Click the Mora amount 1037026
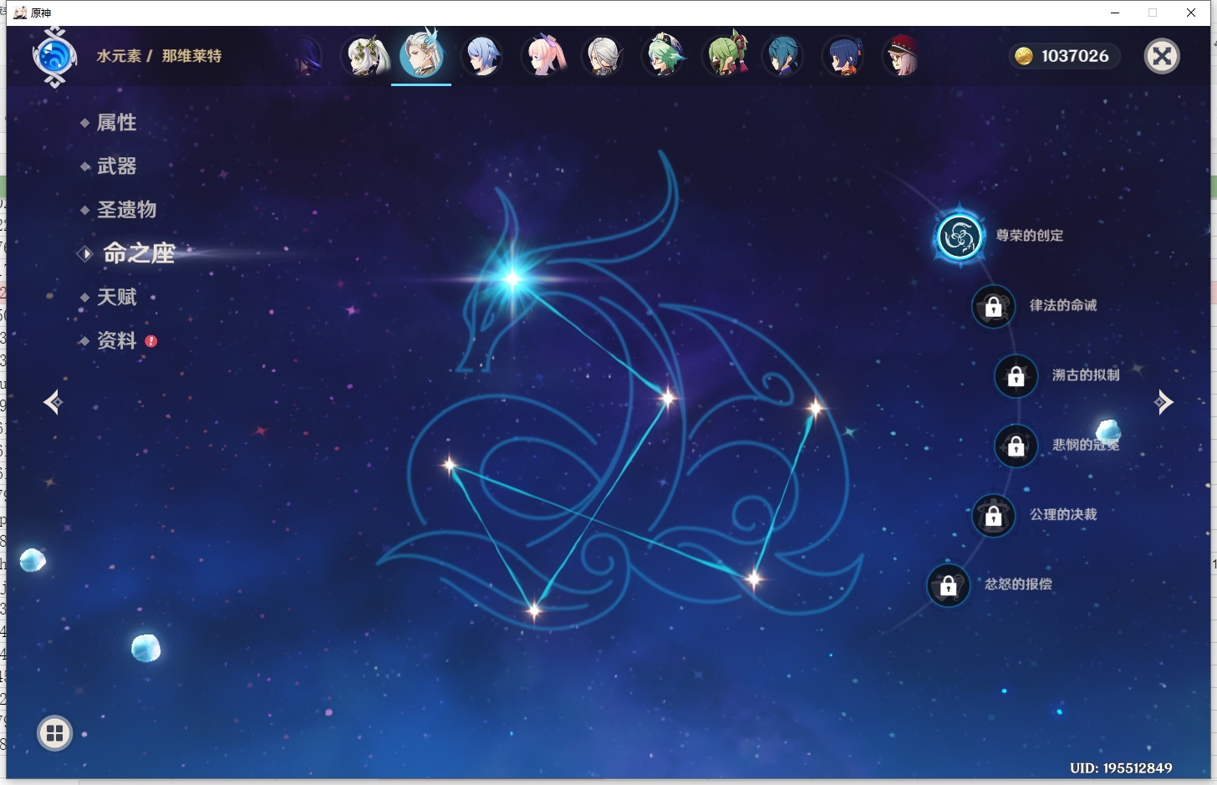This screenshot has height=785, width=1217. click(1075, 56)
